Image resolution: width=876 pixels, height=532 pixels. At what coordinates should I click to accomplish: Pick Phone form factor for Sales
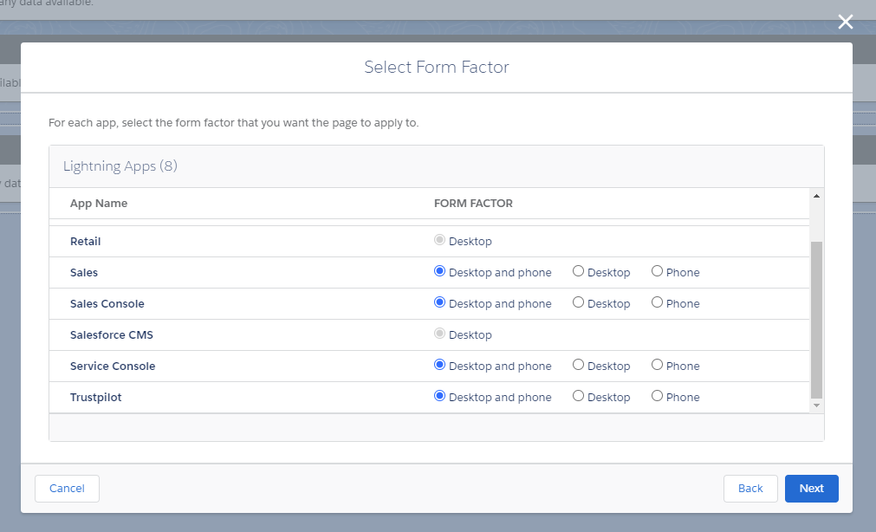pos(656,270)
